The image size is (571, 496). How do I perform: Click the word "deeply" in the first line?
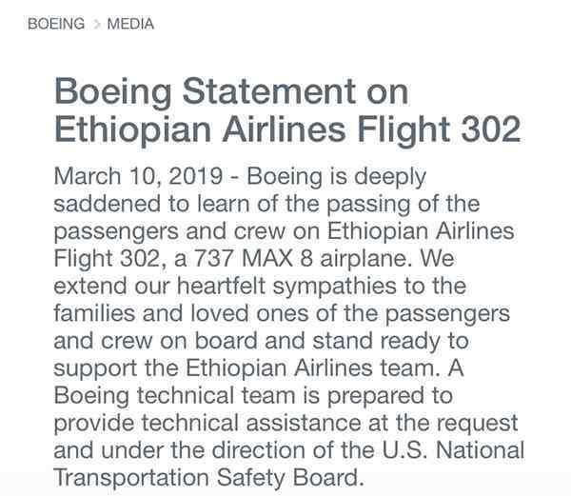(390, 177)
